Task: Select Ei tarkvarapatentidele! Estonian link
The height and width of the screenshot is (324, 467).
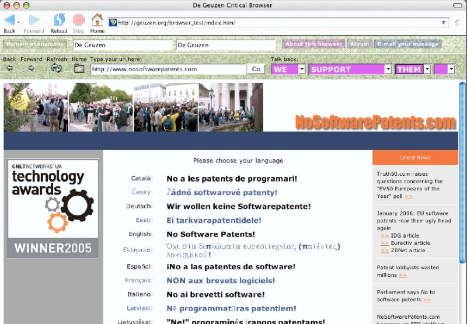Action: tap(214, 220)
